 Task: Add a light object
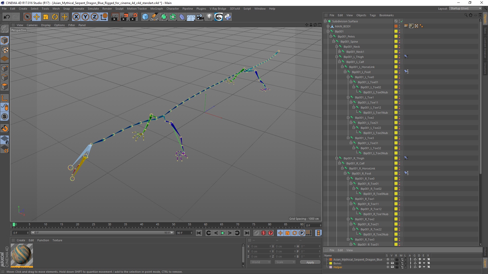click(209, 17)
